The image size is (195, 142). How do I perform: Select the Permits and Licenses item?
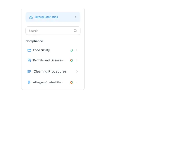[53, 60]
